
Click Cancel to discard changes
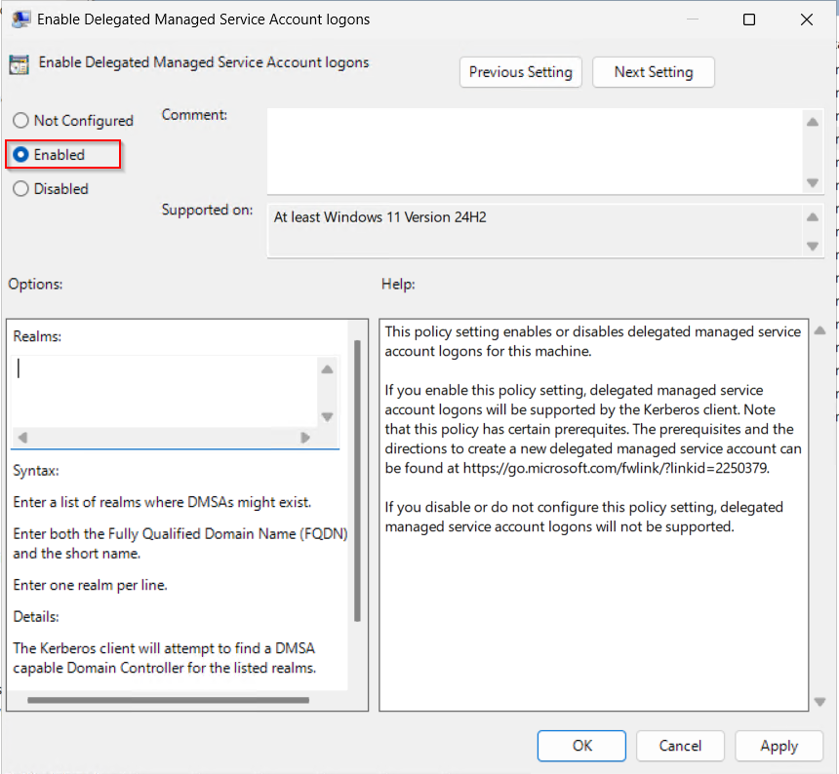point(680,746)
